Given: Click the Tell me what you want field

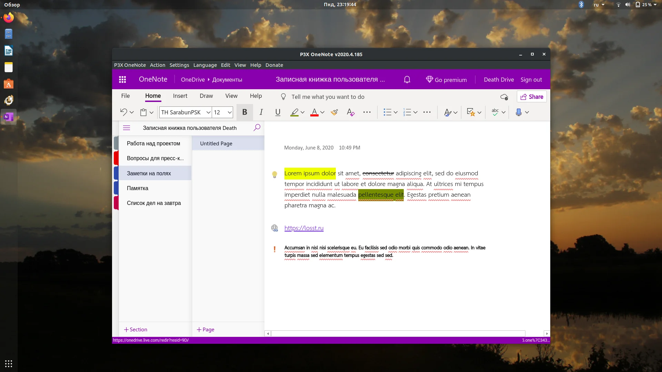Looking at the screenshot, I should pos(328,97).
